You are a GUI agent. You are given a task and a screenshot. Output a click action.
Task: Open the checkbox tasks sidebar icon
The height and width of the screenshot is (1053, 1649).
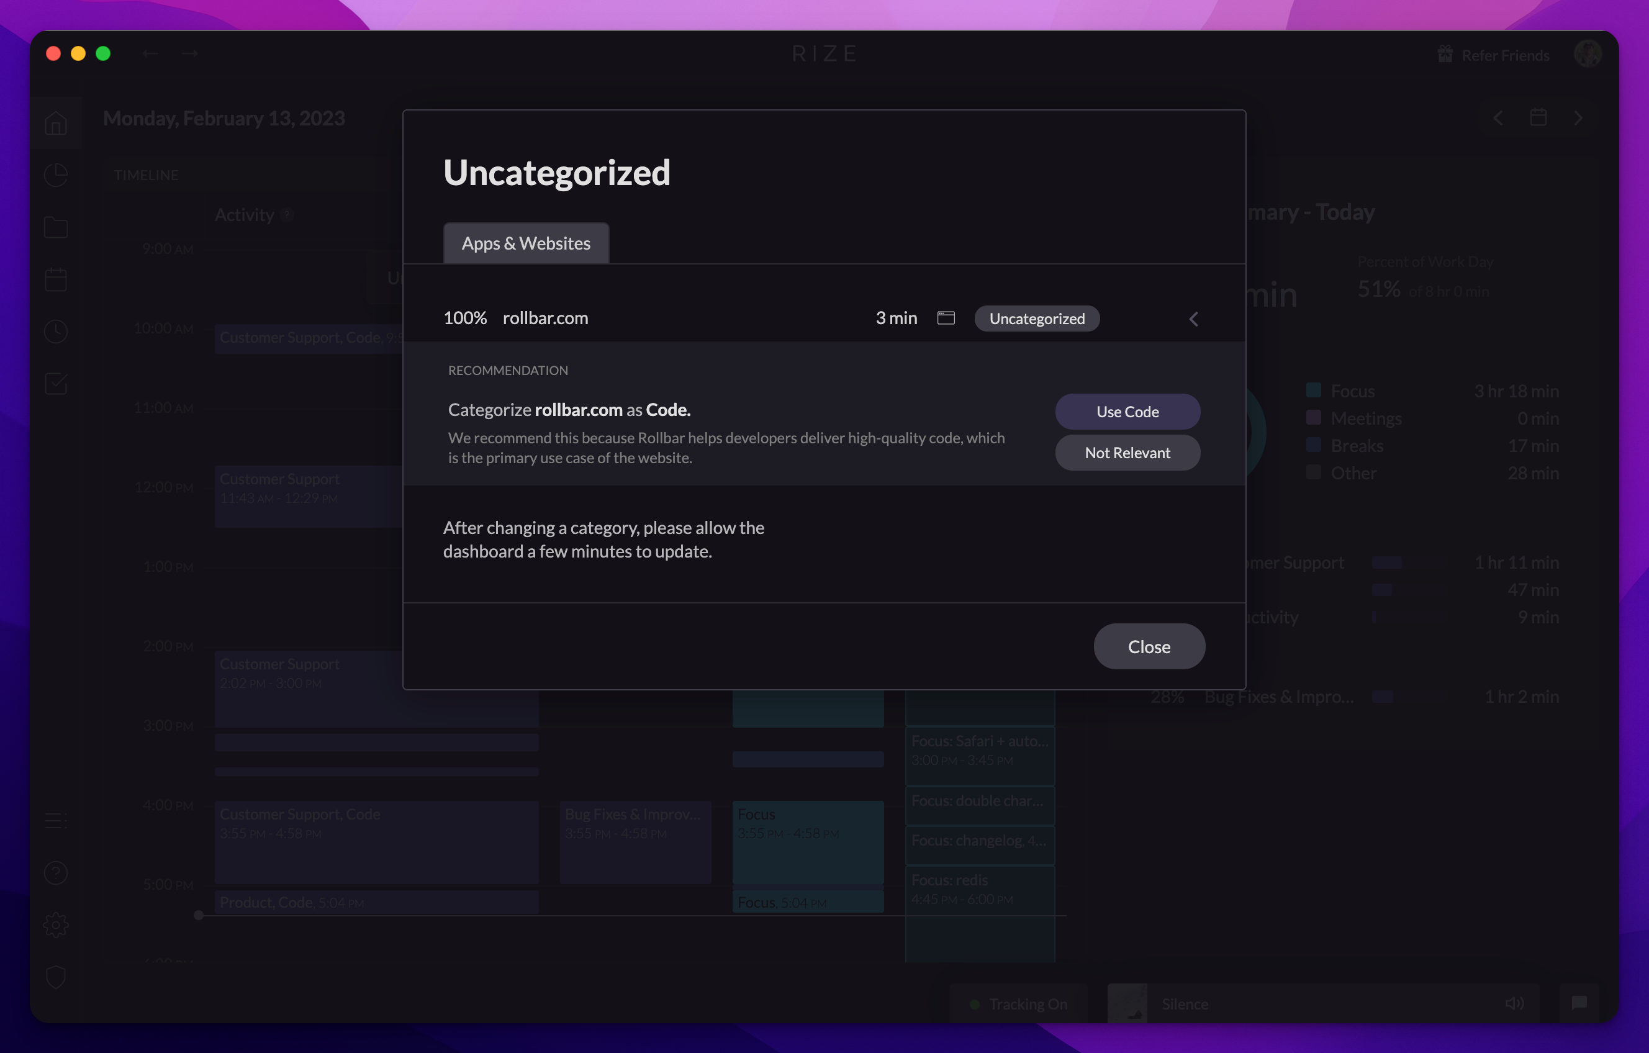click(55, 384)
